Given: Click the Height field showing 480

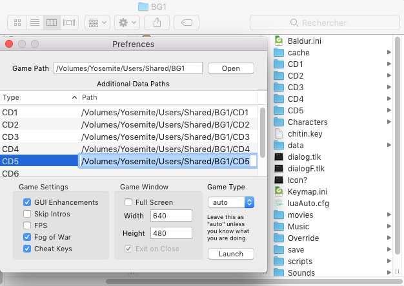Looking at the screenshot, I should point(171,233).
